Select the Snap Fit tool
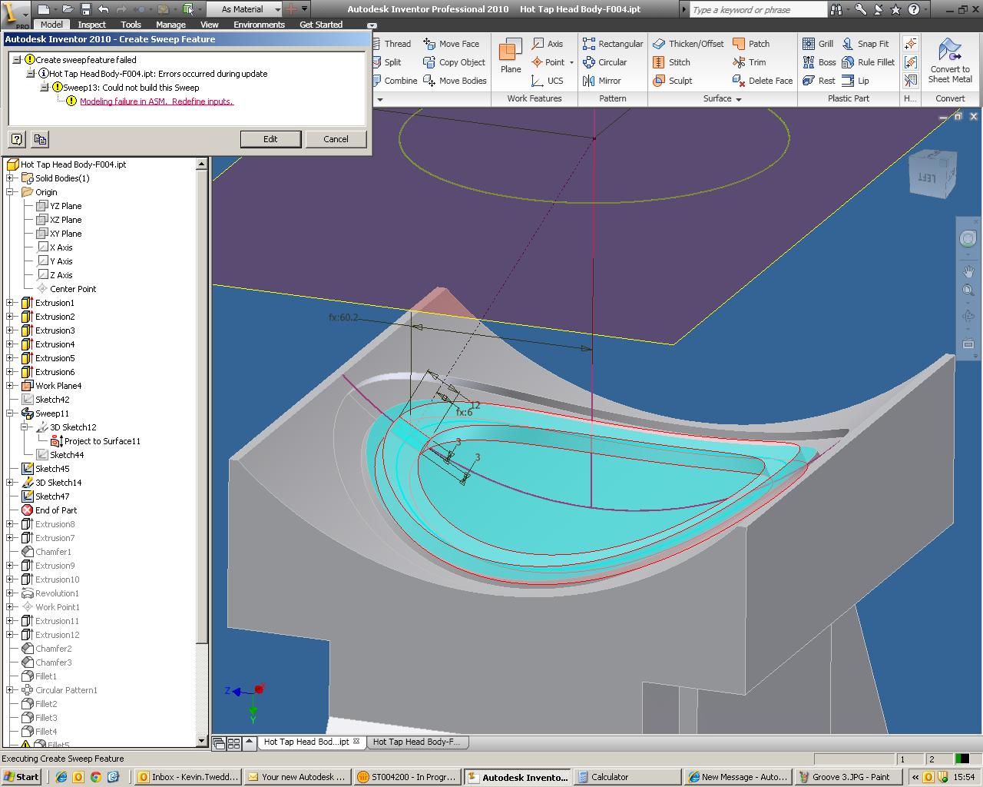This screenshot has width=983, height=787. pos(866,44)
